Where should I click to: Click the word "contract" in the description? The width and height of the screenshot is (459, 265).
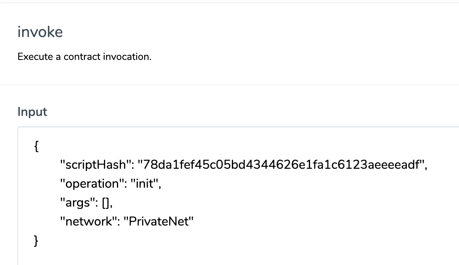click(82, 57)
